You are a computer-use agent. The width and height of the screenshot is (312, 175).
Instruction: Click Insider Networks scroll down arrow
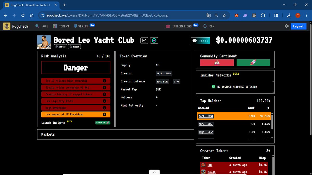pos(273,92)
